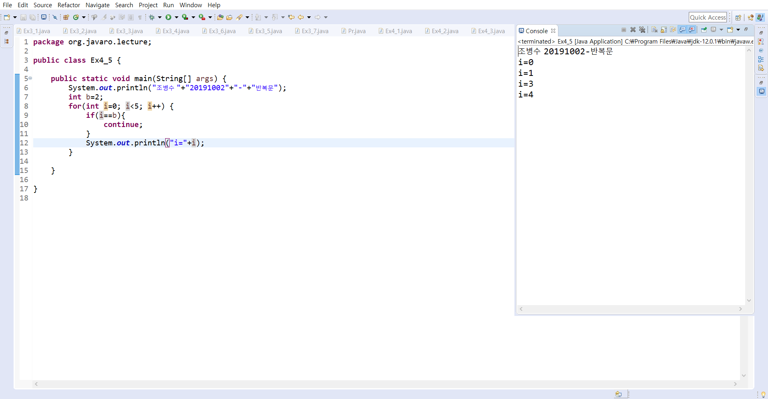Open the Search dropdown arrow
Viewport: 768px width, 399px height.
(247, 17)
